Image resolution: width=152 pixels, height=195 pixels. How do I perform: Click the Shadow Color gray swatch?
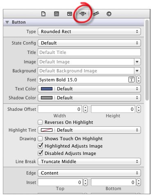47,98
